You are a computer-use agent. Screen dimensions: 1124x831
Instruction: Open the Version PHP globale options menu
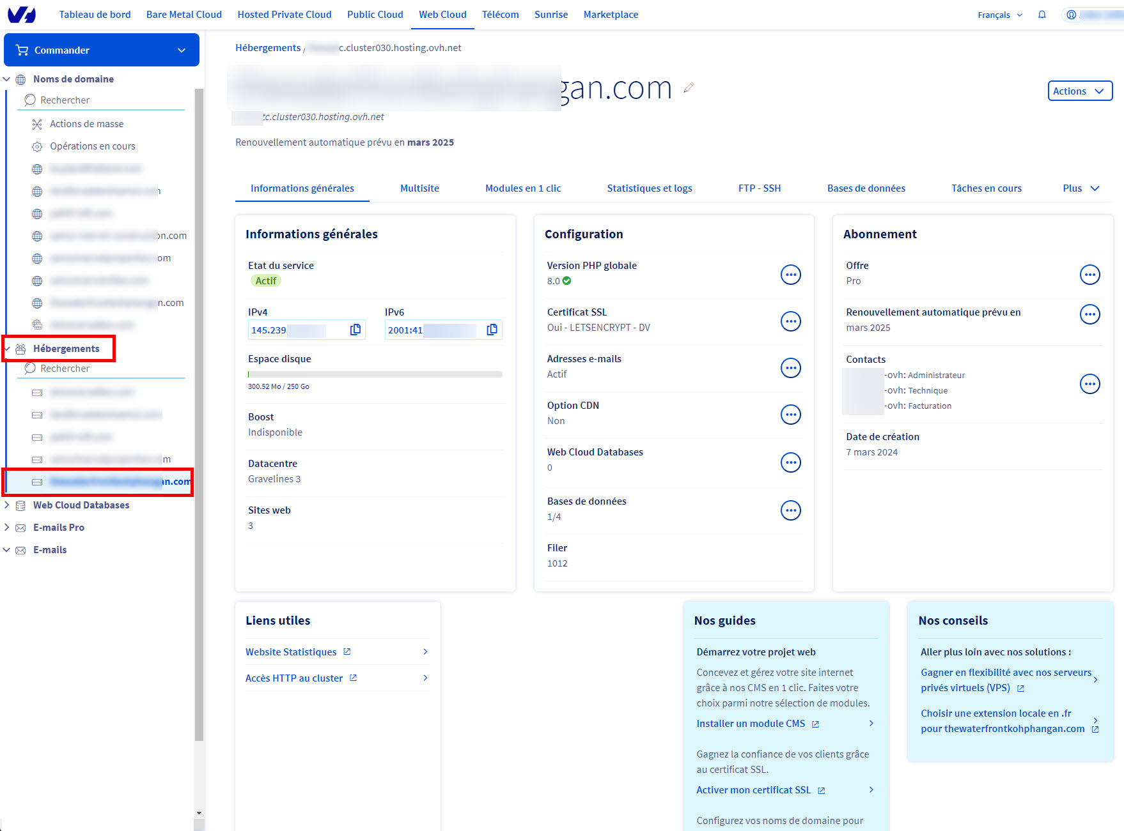tap(791, 275)
